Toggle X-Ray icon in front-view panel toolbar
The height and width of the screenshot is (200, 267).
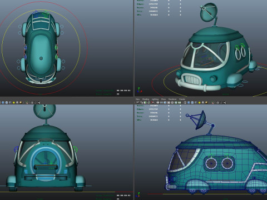32,102
